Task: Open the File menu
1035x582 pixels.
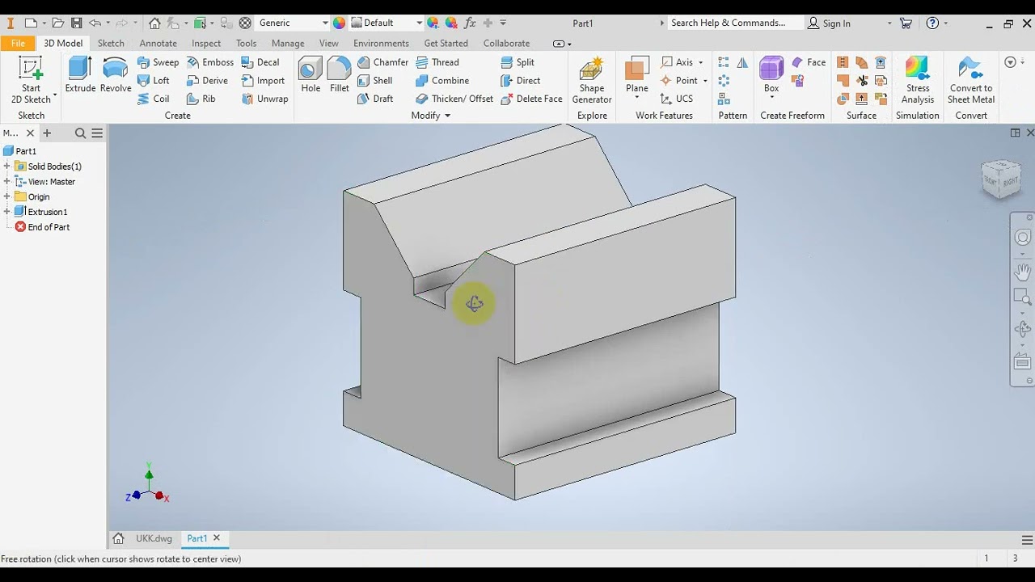Action: (18, 43)
